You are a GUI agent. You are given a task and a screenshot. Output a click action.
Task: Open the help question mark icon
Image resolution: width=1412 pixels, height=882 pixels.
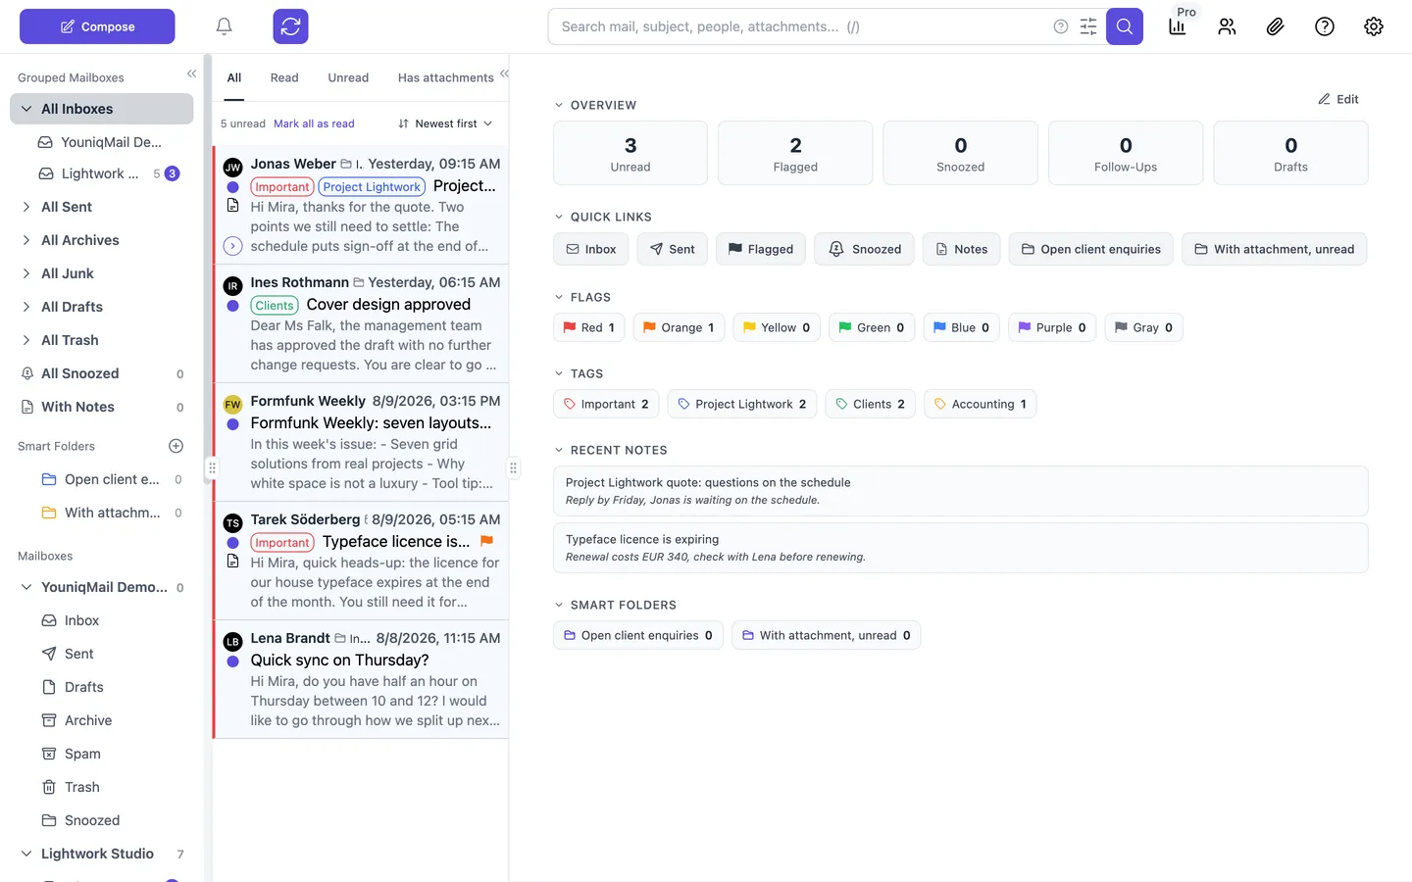coord(1325,26)
